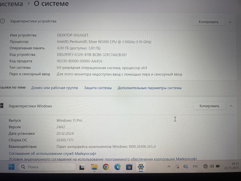Click the info icon beside Характеристики устройства
The image size is (241, 181).
pyautogui.click(x=3, y=21)
